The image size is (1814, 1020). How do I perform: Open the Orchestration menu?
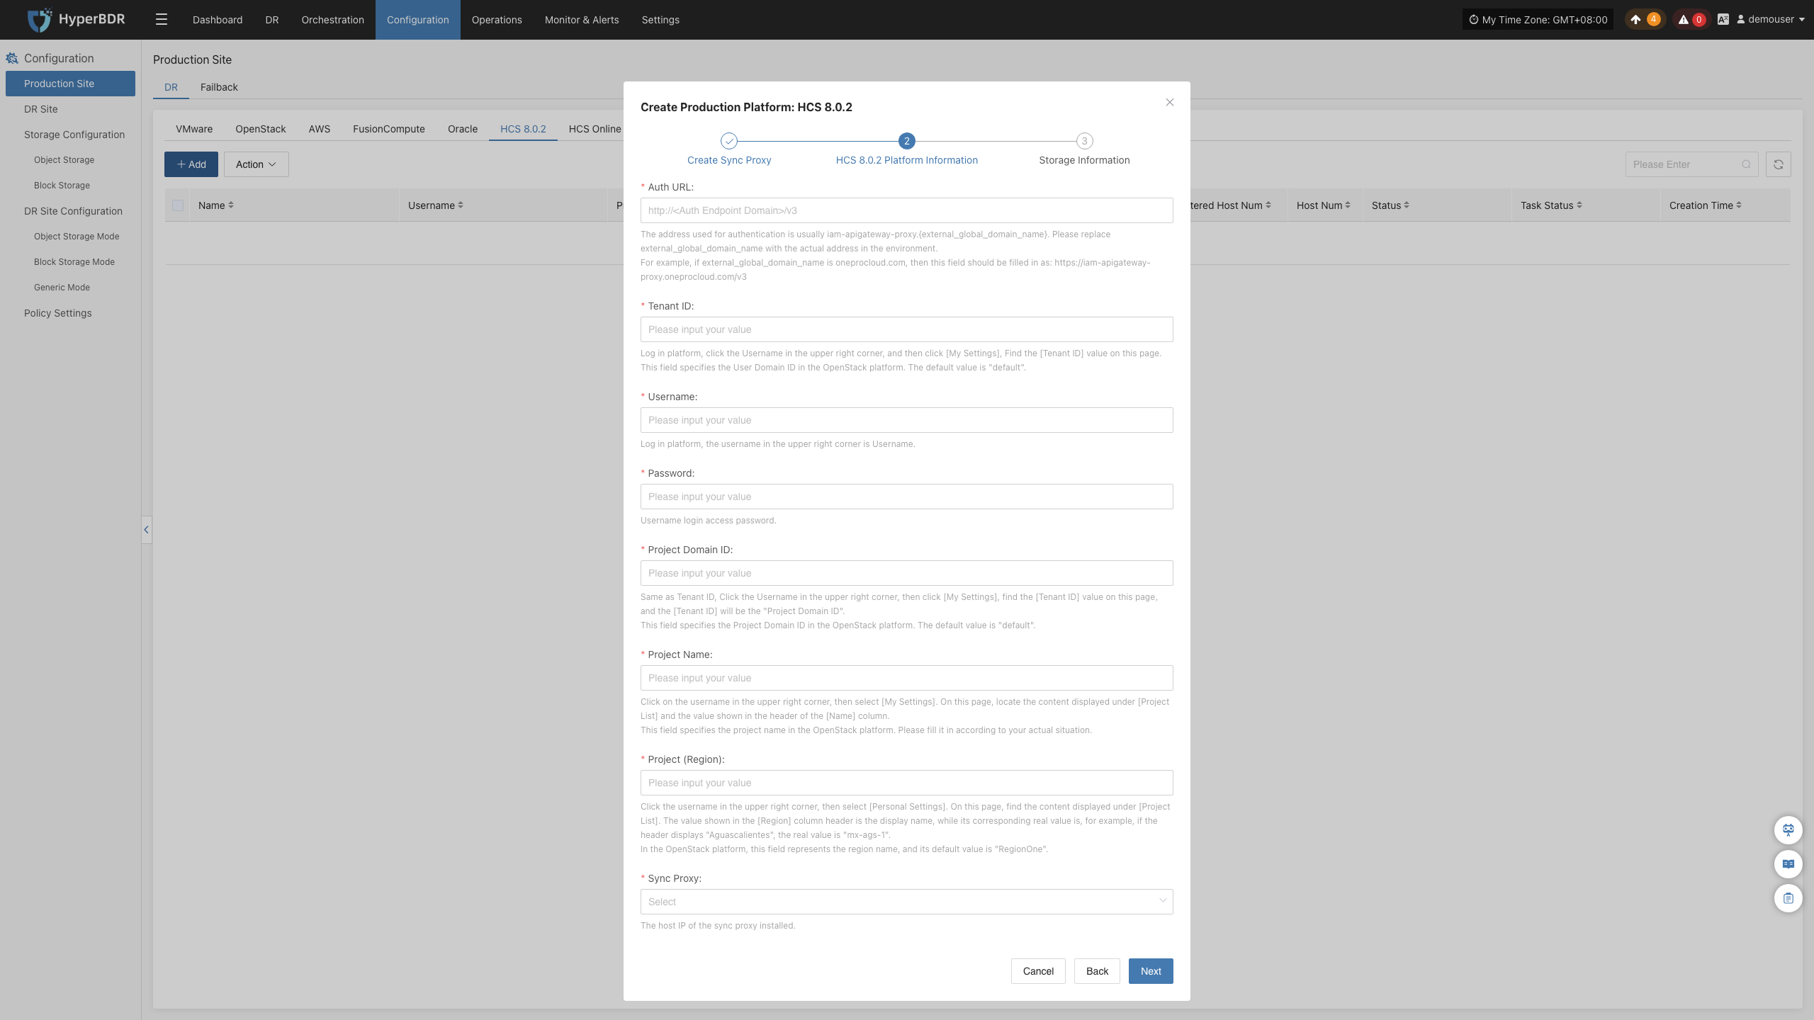click(x=333, y=20)
